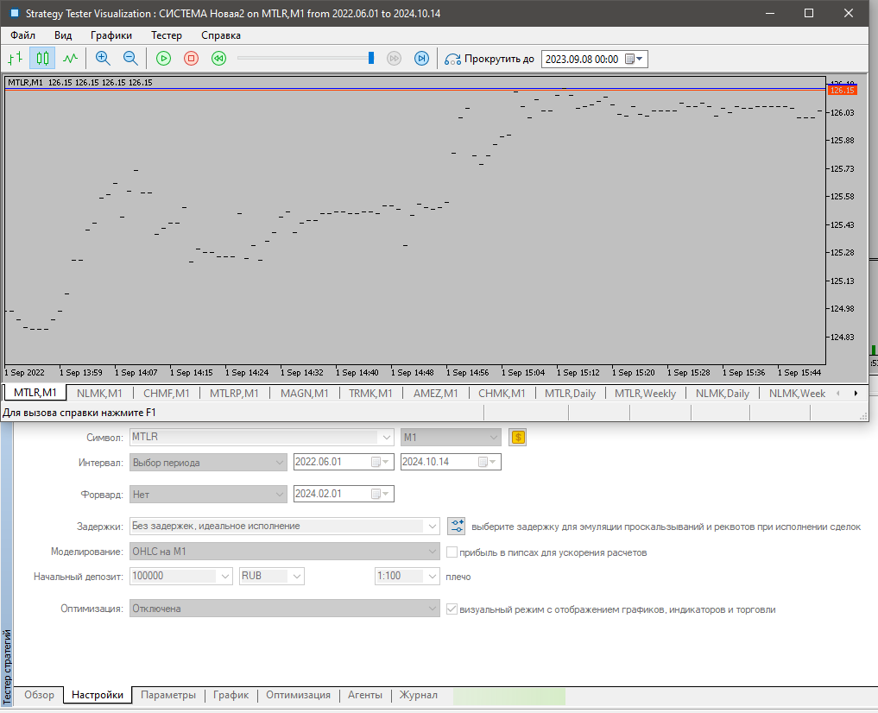Click the 'Настройки' tester tab
The height and width of the screenshot is (713, 878).
point(98,695)
